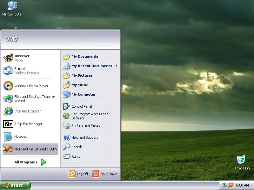Viewport: 254px width, 190px height.
Task: Click the "Help and Support" text link
Action: point(84,137)
